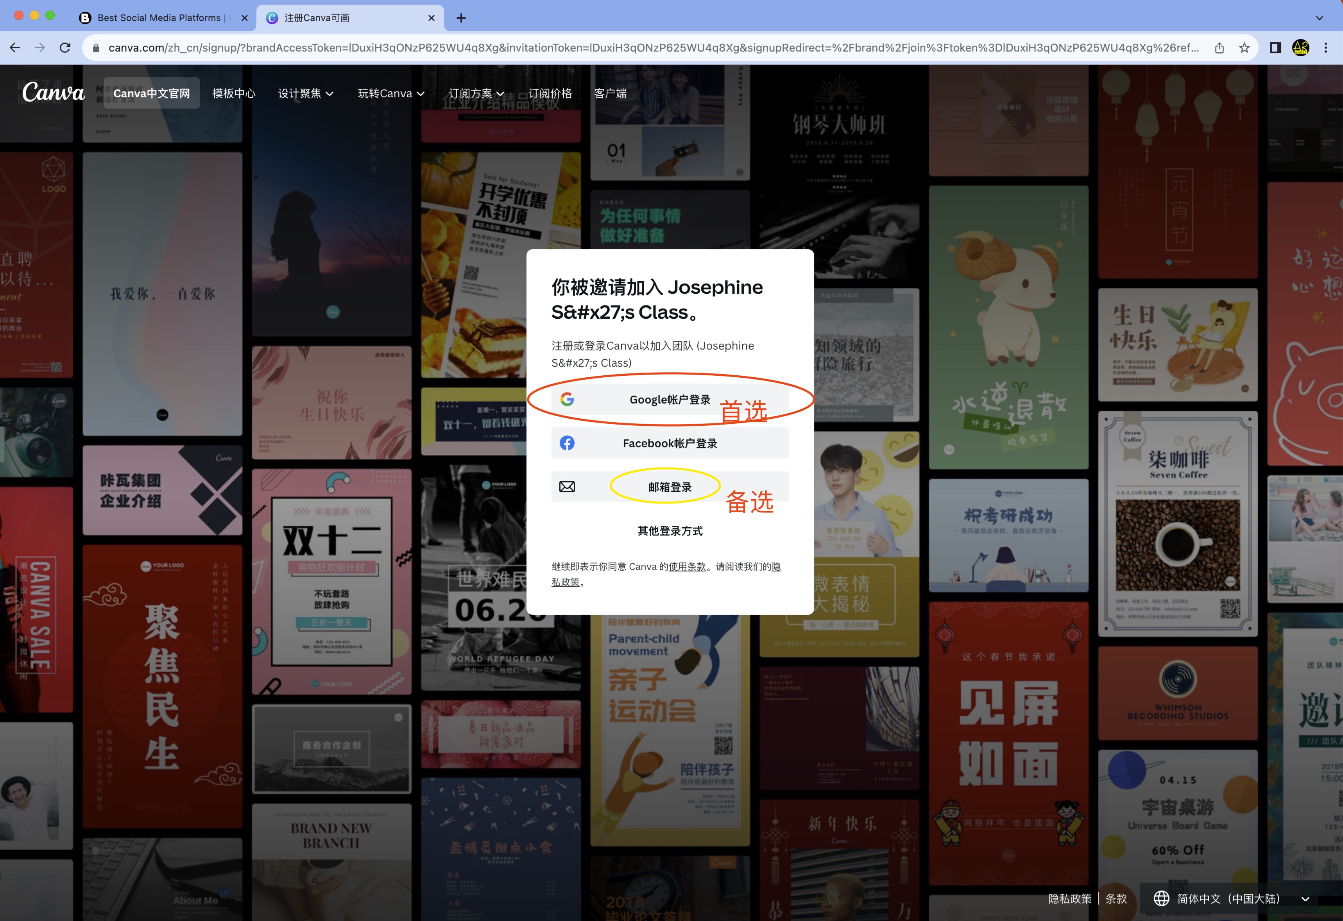1343x921 pixels.
Task: Click 隐私政策 in page footer
Action: point(1070,898)
